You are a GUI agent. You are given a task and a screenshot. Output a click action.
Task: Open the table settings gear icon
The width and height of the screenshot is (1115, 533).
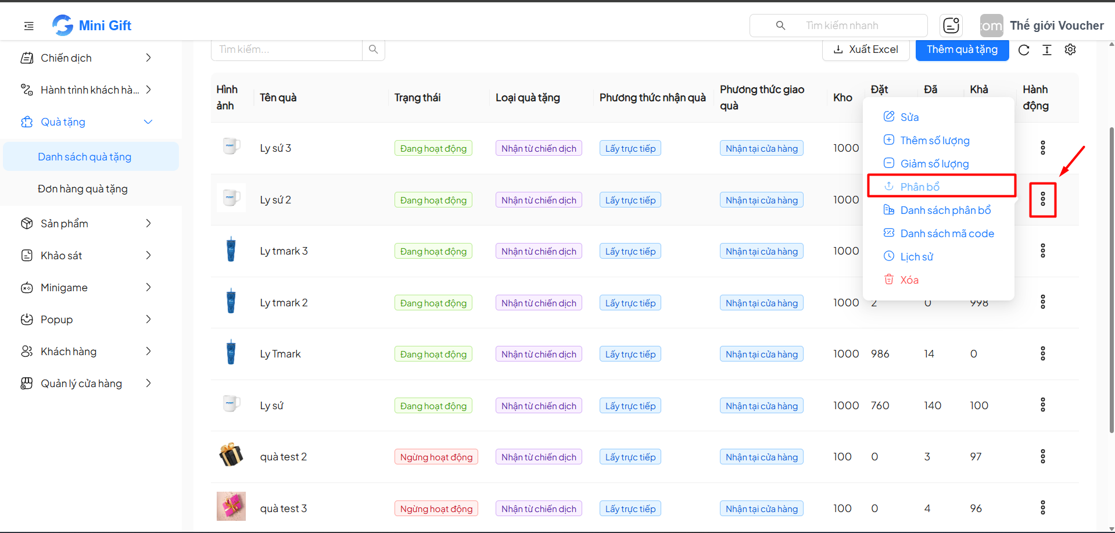click(x=1070, y=49)
